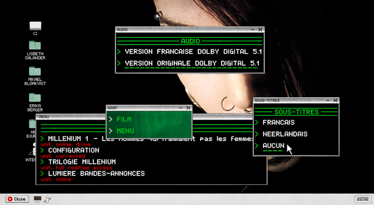The width and height of the screenshot is (374, 205).
Task: Select MENU in the WASP window
Action: click(125, 131)
